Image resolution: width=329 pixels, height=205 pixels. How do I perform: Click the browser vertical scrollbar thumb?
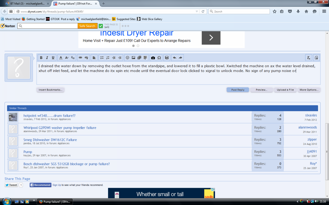click(x=327, y=151)
